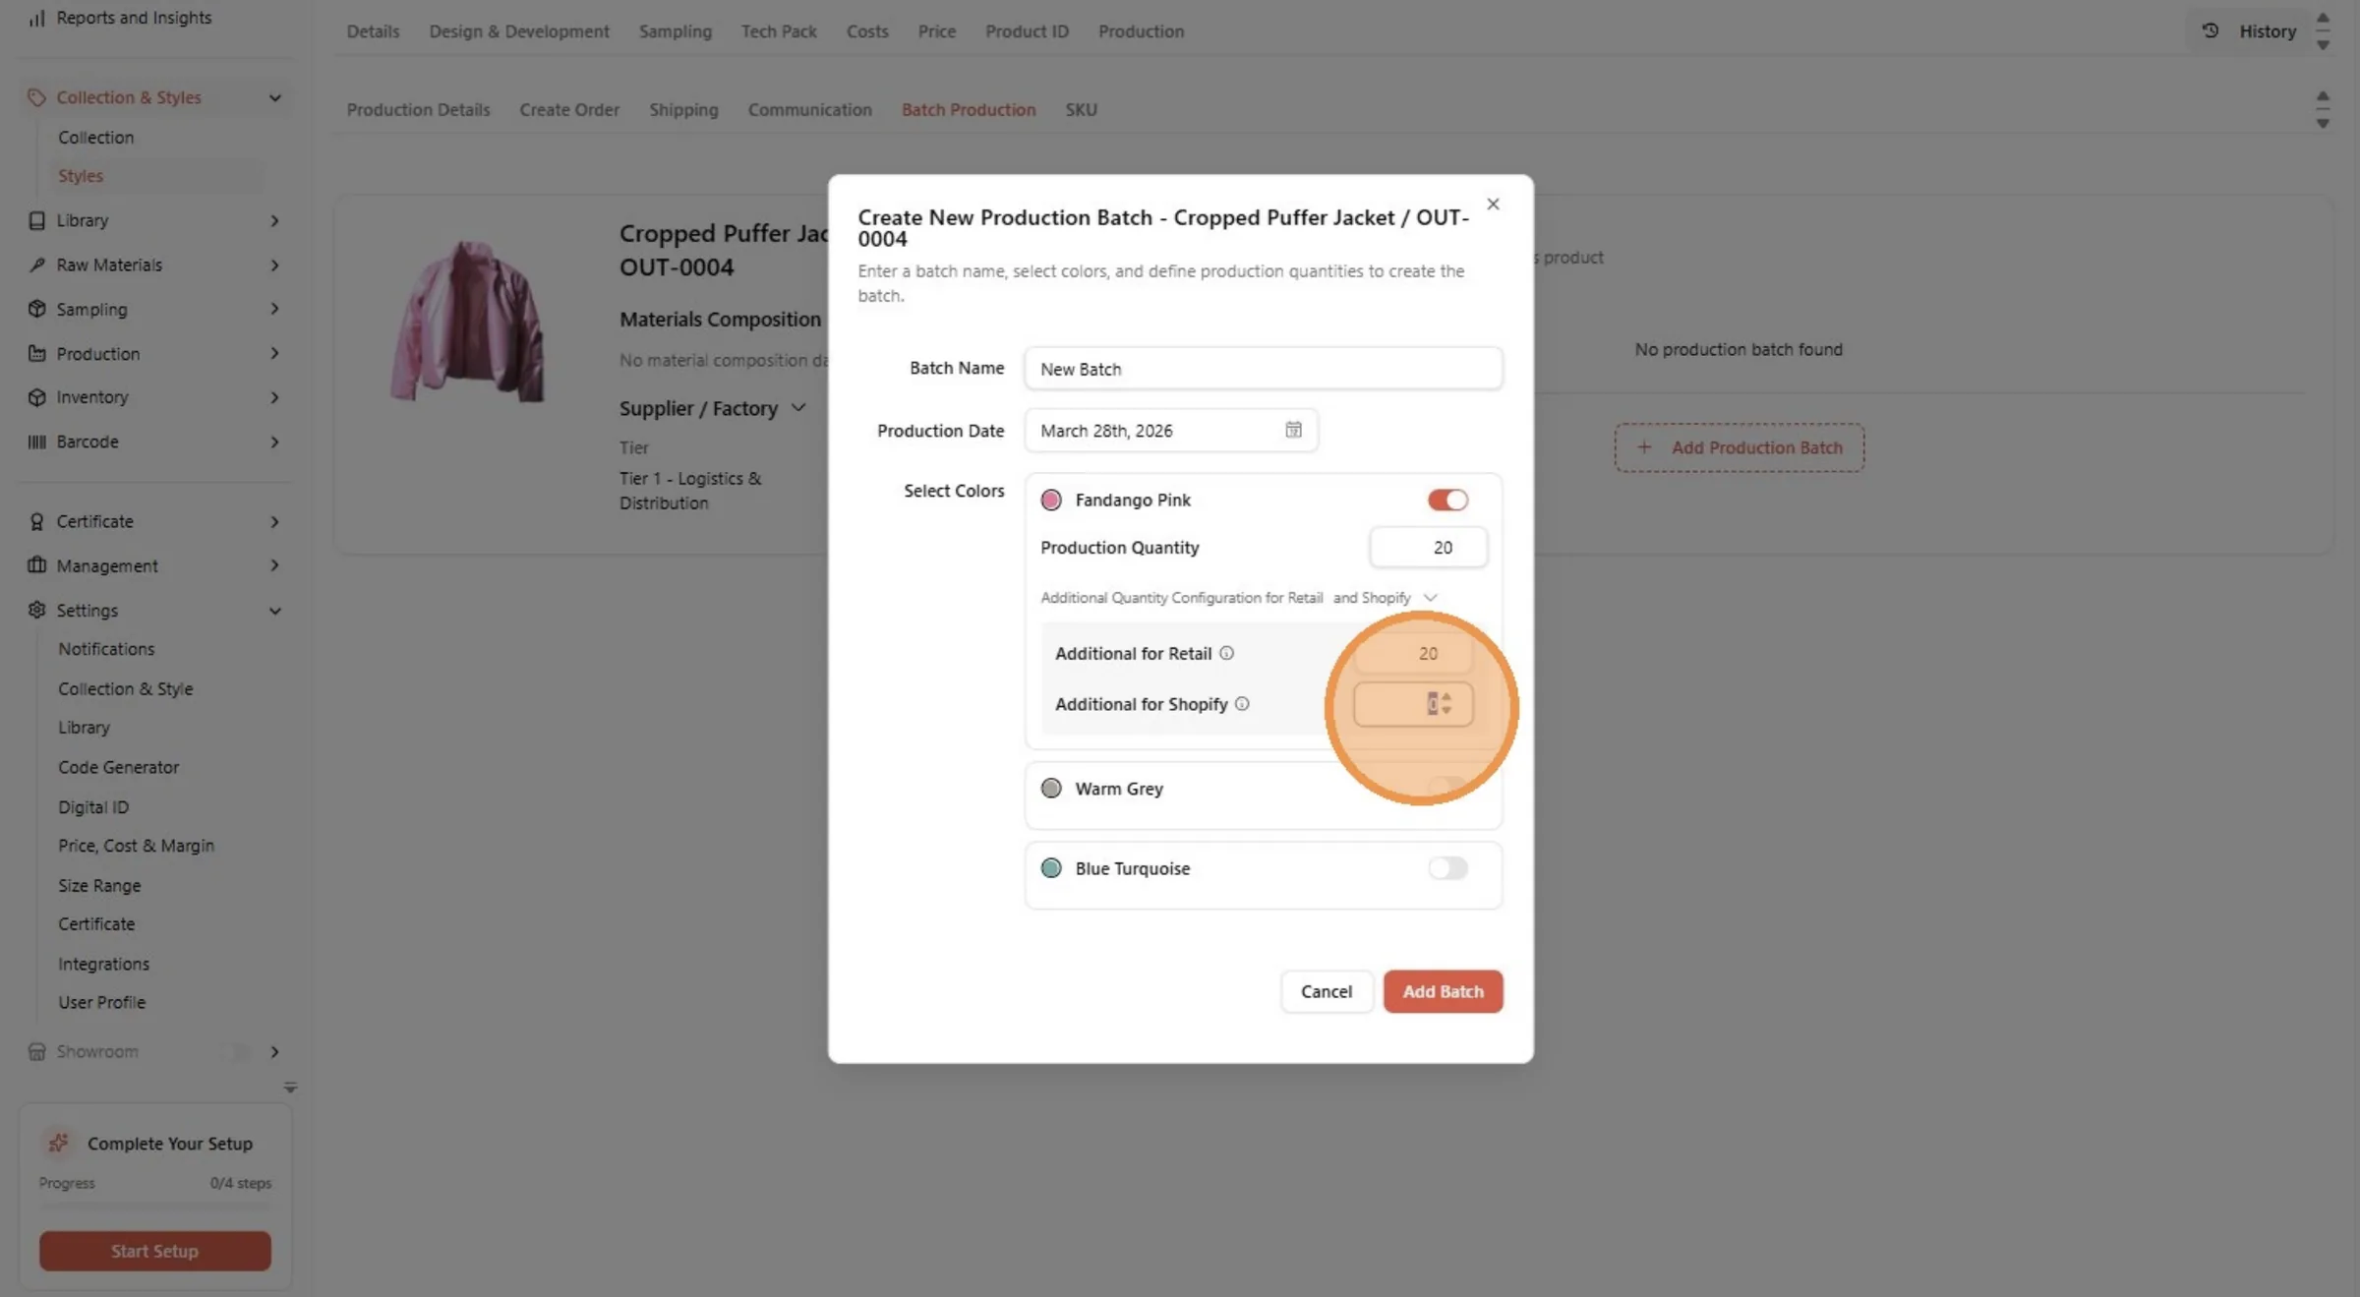Click info icon next to Additional for Retail

[1226, 653]
